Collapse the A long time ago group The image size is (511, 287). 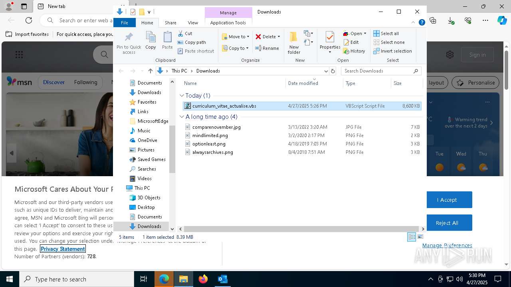click(x=182, y=117)
